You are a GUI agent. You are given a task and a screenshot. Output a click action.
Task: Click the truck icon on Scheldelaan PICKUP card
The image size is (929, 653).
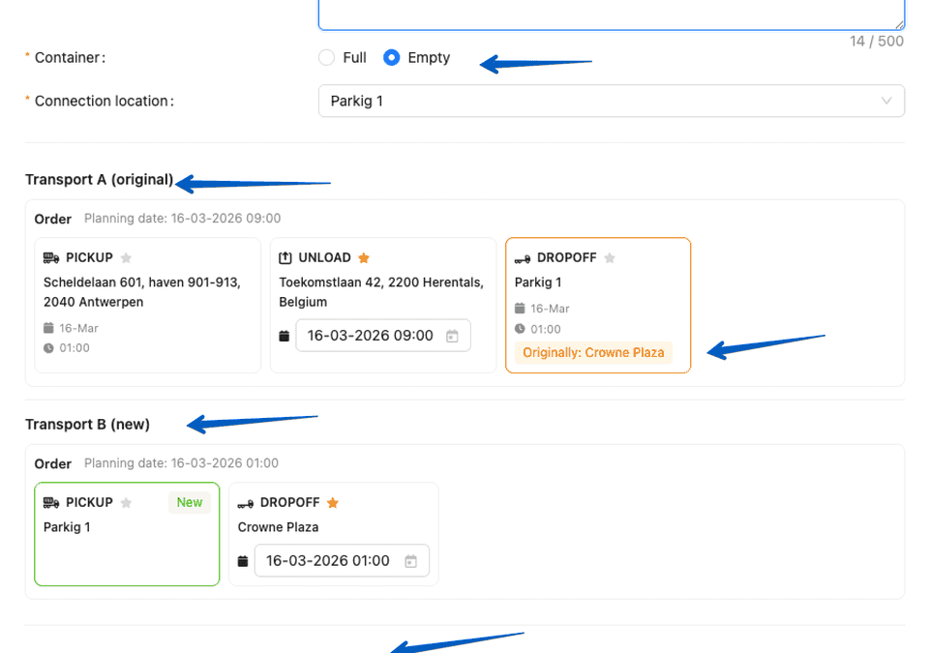tap(51, 257)
